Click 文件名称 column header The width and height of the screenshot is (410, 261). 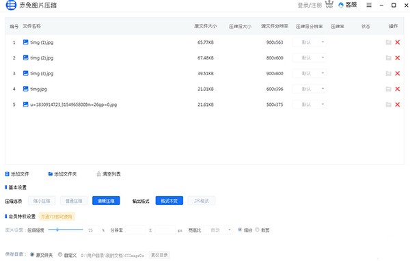31,26
